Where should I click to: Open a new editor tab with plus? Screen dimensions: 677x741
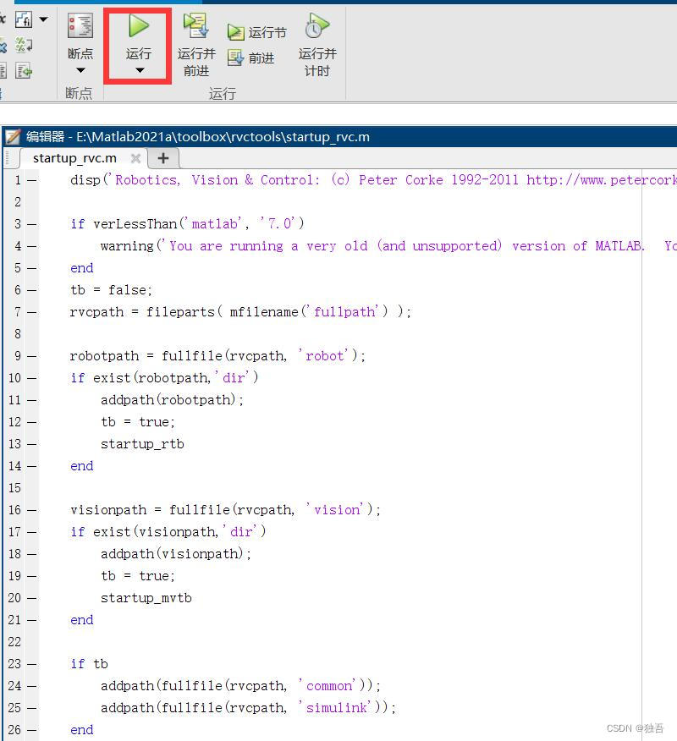click(x=163, y=158)
